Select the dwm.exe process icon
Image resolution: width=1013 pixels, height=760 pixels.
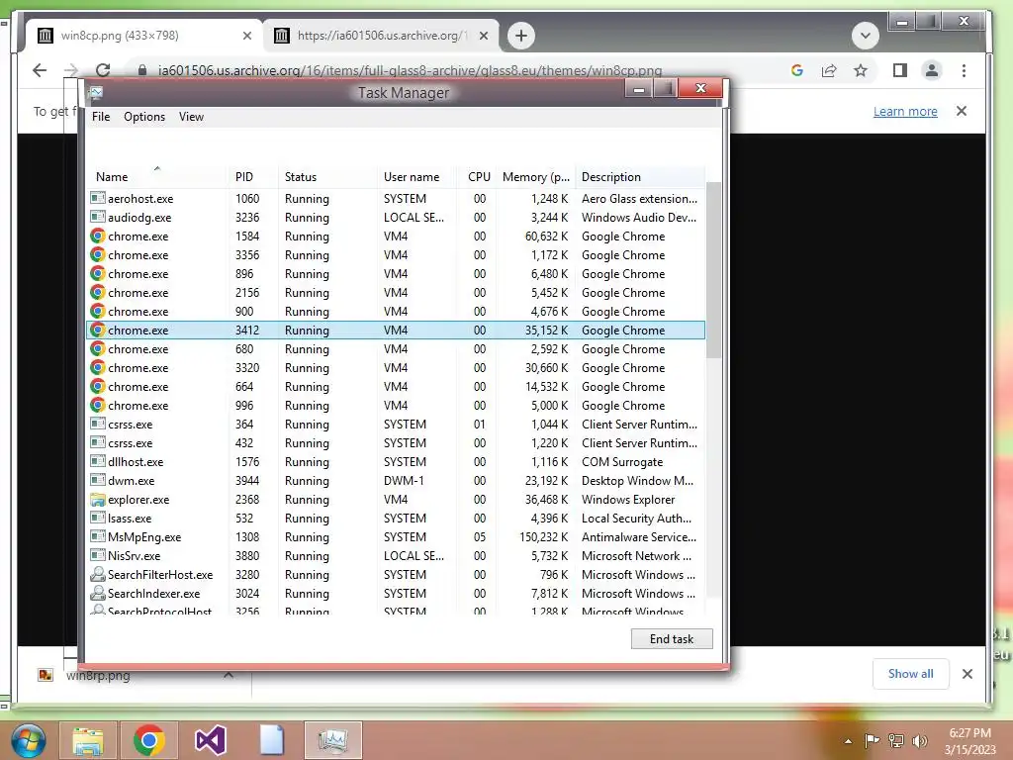[98, 480]
